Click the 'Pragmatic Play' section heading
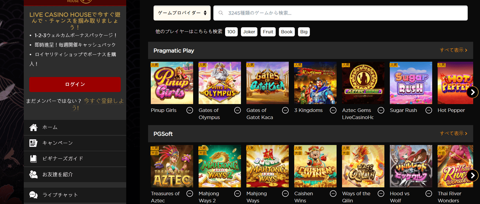 (174, 51)
